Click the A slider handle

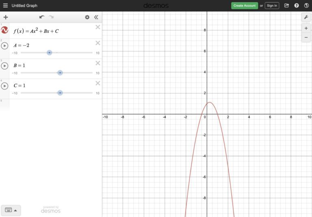[49, 53]
